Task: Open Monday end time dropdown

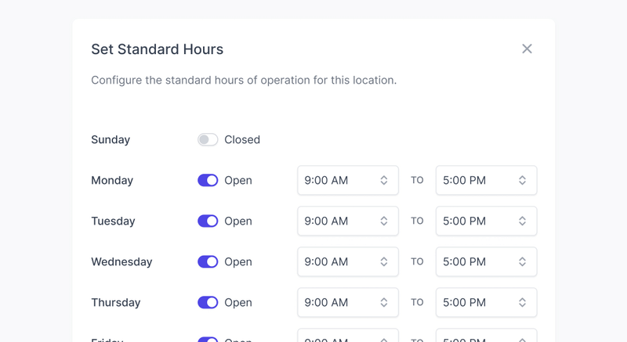Action: (x=486, y=180)
